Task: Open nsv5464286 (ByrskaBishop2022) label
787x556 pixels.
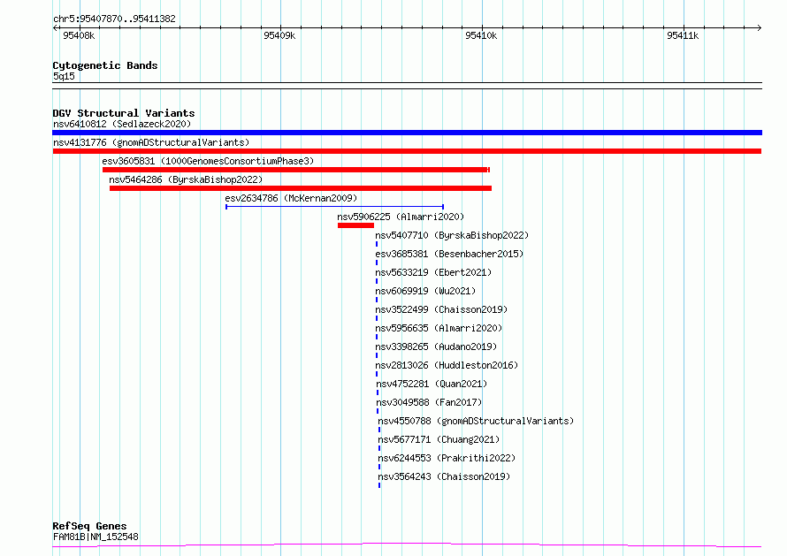Action: [186, 179]
